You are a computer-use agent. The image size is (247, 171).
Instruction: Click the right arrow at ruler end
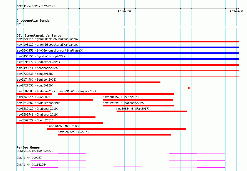point(238,9)
